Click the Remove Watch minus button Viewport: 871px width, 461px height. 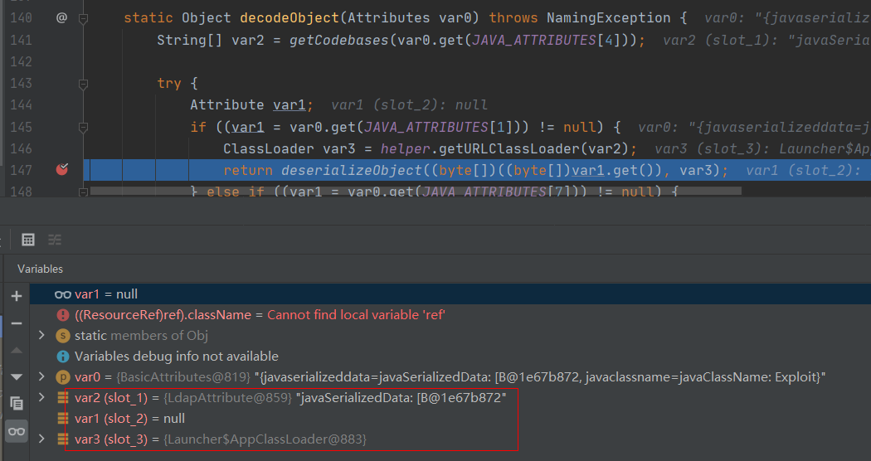click(x=16, y=323)
